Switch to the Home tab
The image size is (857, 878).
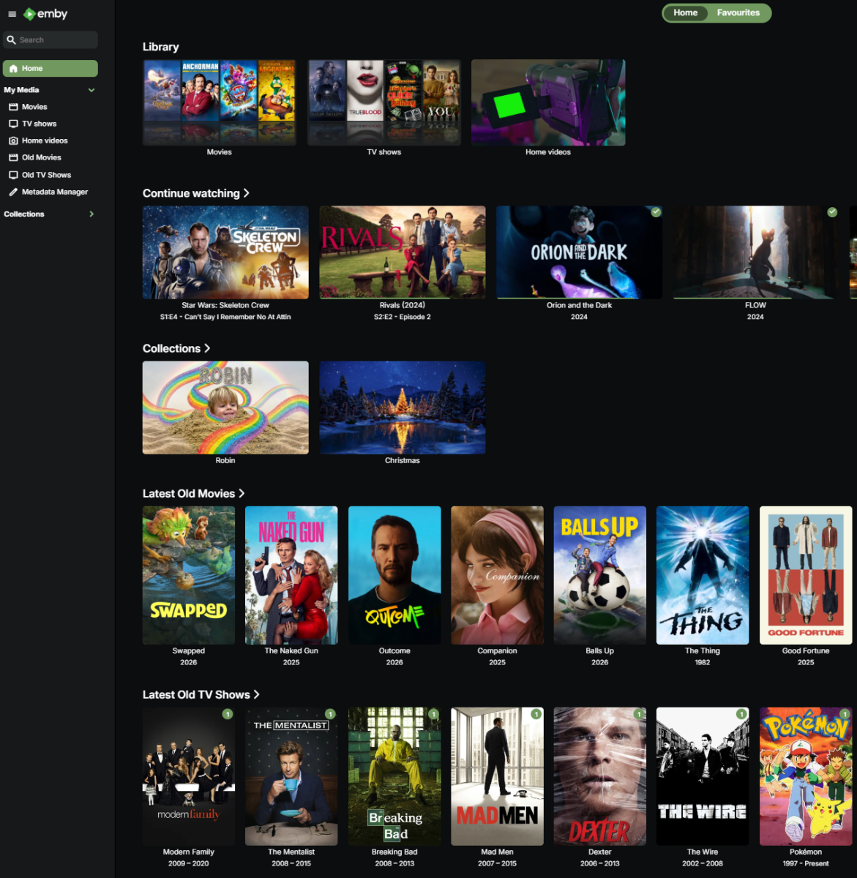tap(686, 12)
